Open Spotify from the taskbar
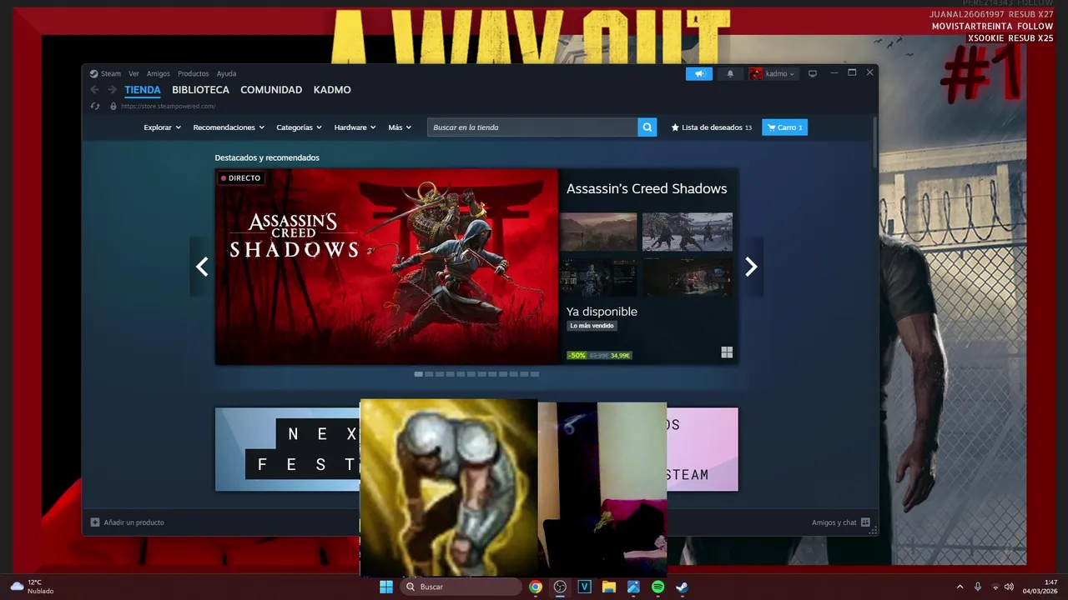This screenshot has width=1068, height=600. pyautogui.click(x=657, y=587)
